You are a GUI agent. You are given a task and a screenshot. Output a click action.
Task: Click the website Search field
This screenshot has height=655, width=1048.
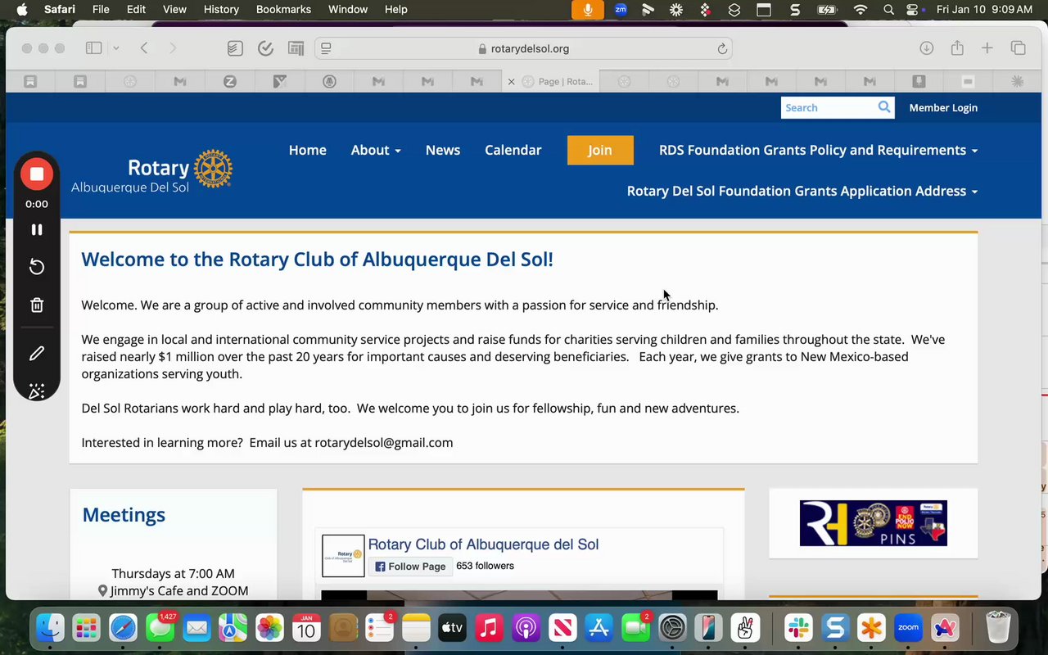[829, 107]
